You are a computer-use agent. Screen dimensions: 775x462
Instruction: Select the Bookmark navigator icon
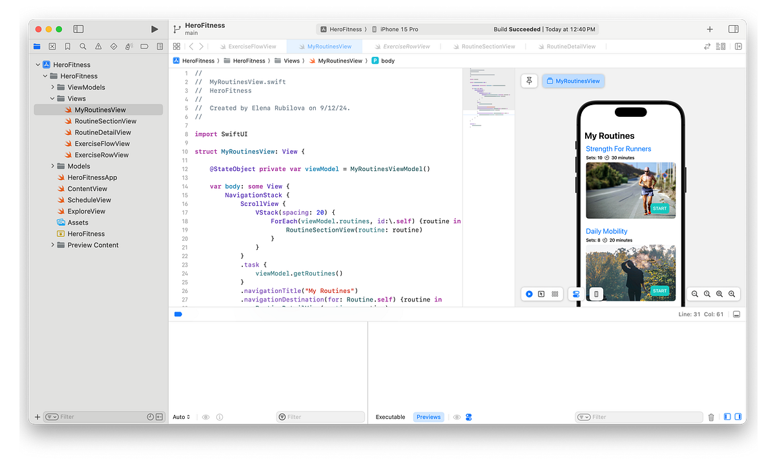pos(67,46)
